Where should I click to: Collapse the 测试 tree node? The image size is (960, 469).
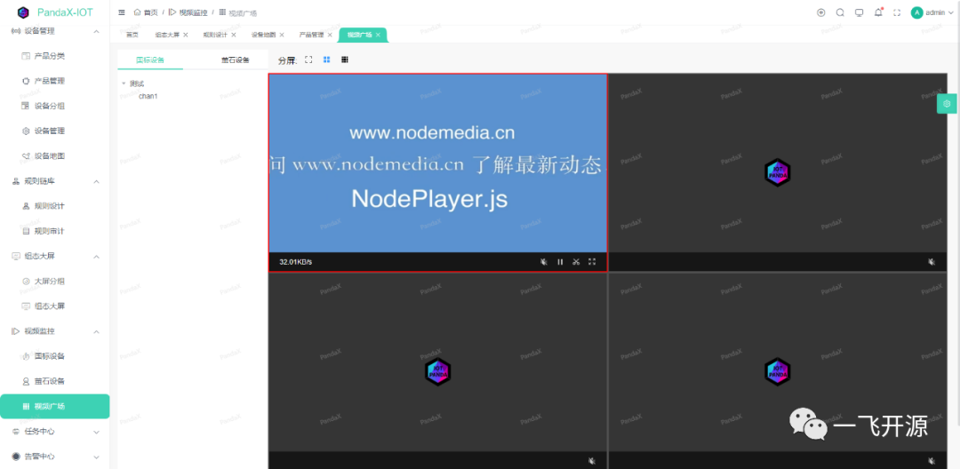(x=124, y=83)
